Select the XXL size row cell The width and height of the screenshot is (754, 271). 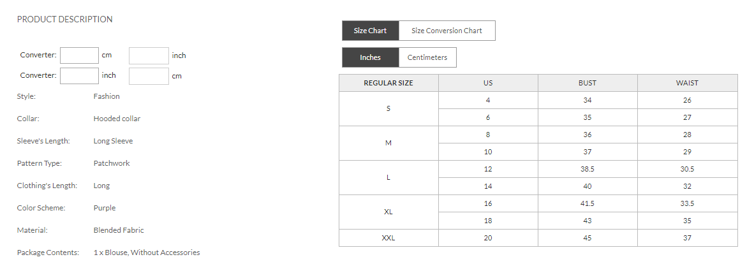(388, 238)
